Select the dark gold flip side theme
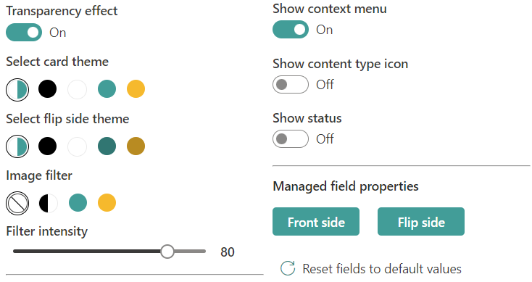 pos(136,146)
